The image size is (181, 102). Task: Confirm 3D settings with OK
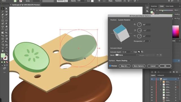(x=165, y=66)
